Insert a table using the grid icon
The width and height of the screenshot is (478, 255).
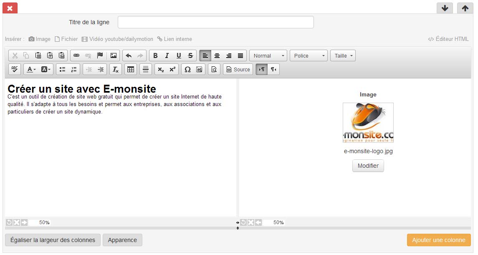(x=131, y=69)
